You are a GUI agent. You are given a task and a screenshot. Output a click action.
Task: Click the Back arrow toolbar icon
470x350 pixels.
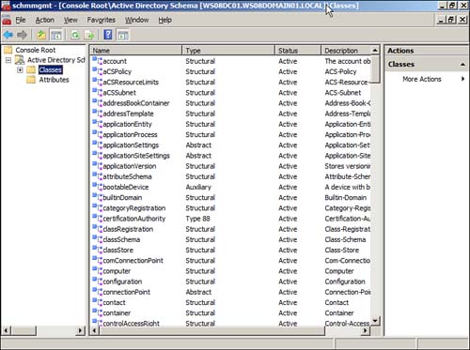(8, 35)
